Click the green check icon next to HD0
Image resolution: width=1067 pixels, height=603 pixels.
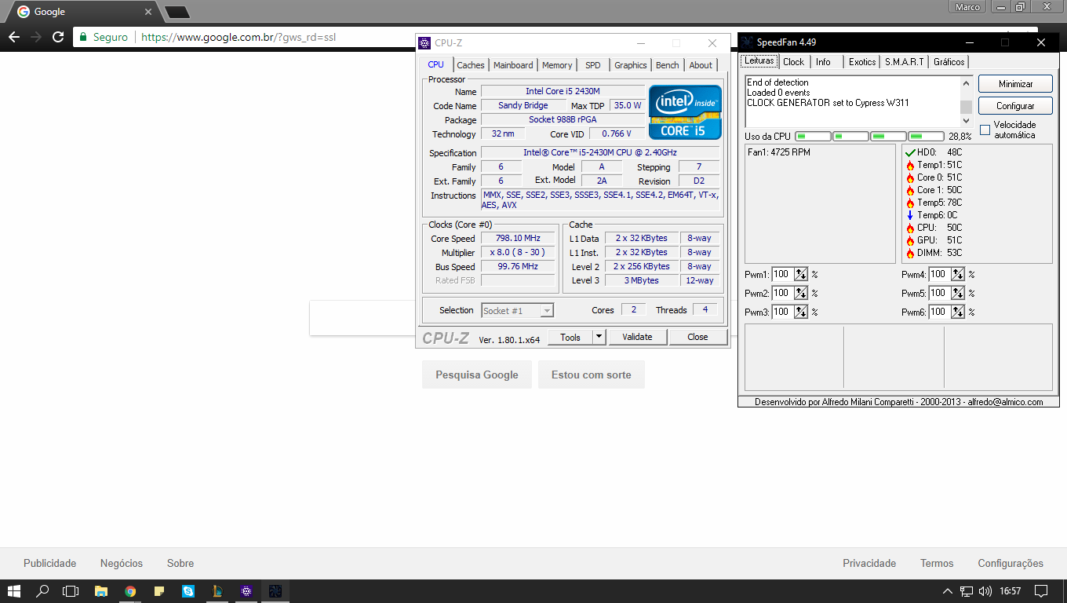click(x=910, y=152)
